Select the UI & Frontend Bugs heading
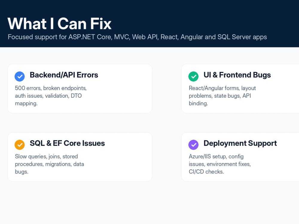 point(237,75)
